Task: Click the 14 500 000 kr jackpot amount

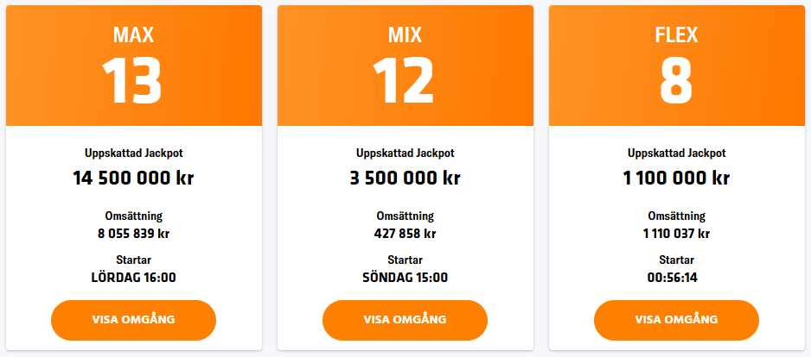Action: [133, 178]
